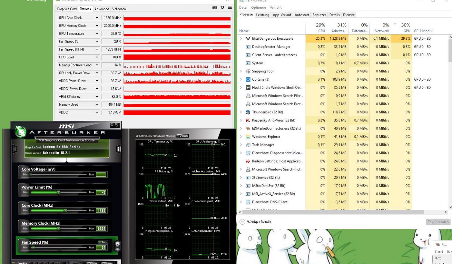
Task: Click the Task Manager vertical scrollbar down arrow
Action: (x=450, y=207)
